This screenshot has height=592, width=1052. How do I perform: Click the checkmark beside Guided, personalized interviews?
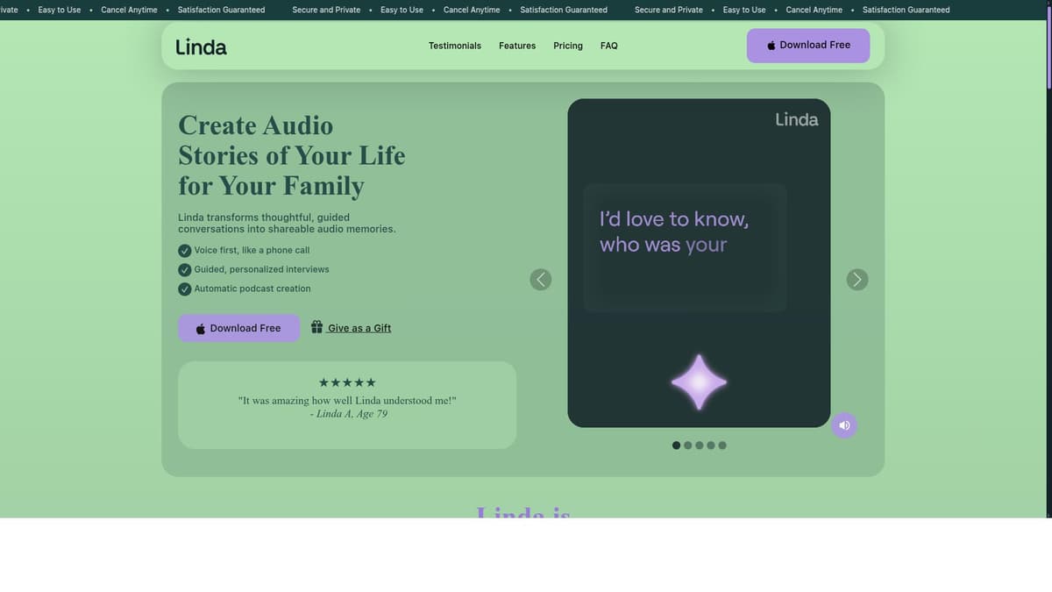[185, 270]
